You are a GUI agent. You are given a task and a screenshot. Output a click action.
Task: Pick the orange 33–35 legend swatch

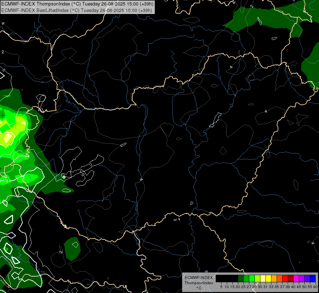coord(274,278)
